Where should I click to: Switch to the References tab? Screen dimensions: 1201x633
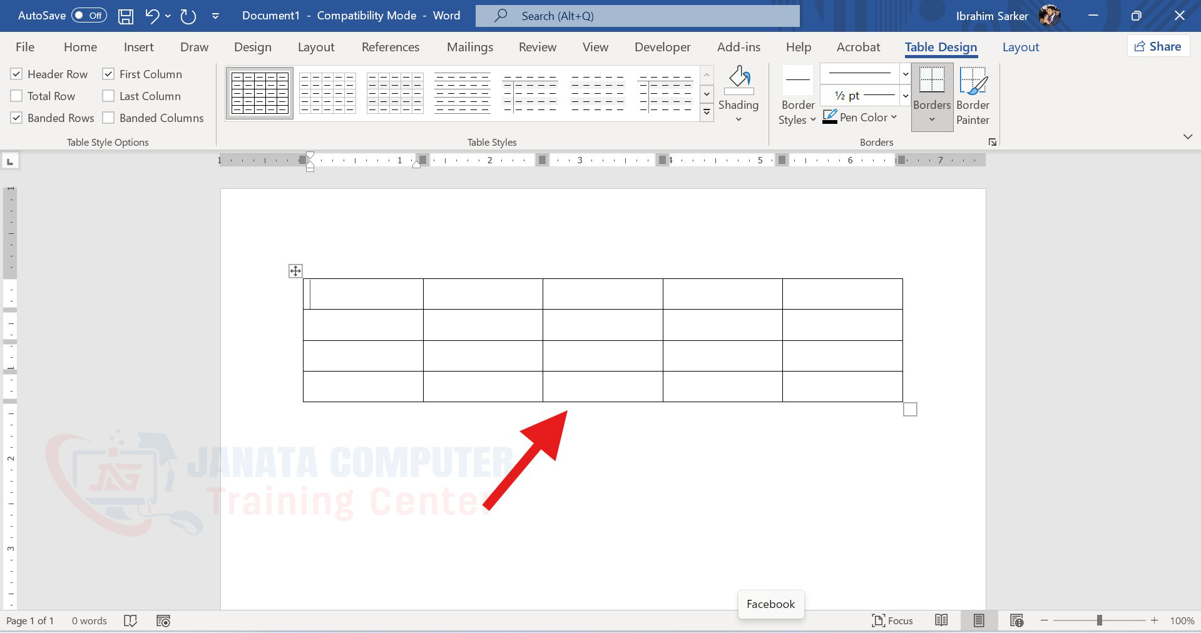[x=391, y=48]
